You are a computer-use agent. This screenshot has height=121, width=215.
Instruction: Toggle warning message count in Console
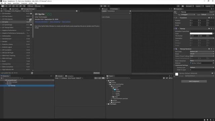[100, 78]
